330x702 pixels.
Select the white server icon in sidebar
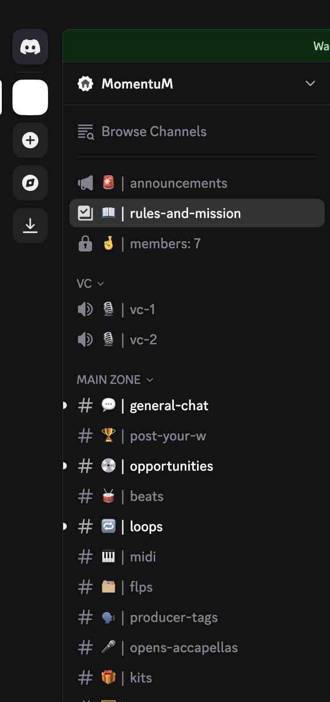(x=30, y=97)
